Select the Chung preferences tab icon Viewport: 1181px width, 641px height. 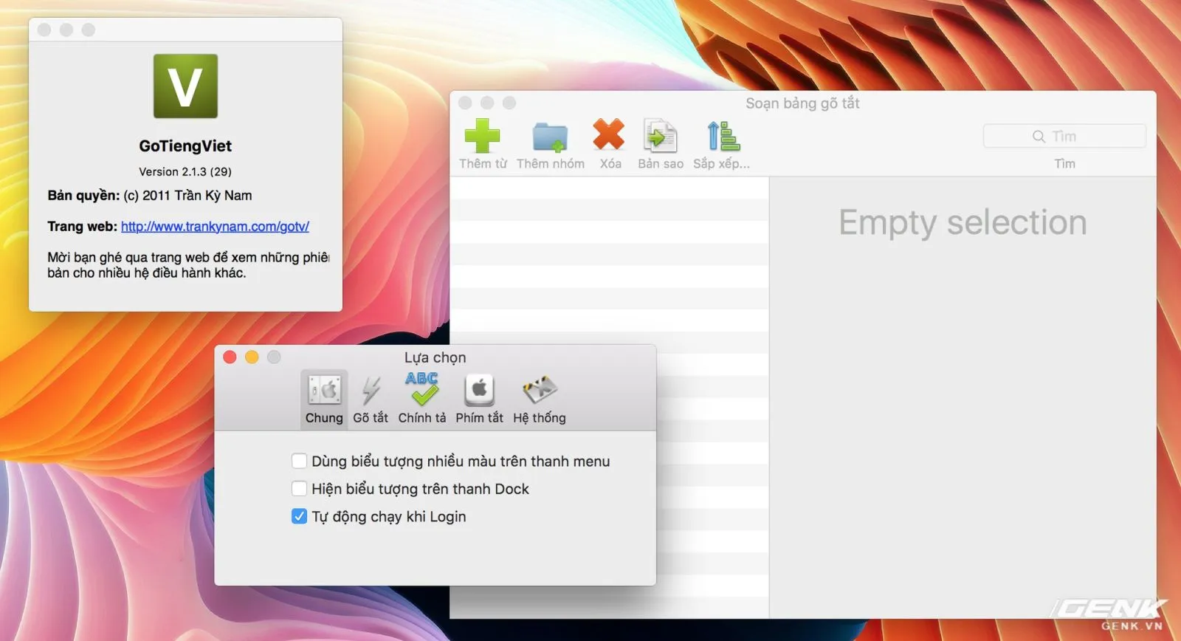click(x=324, y=389)
